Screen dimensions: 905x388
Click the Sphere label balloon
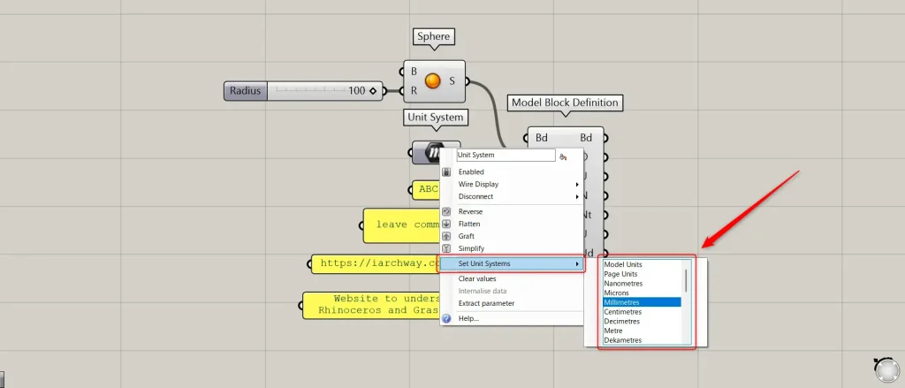tap(433, 37)
